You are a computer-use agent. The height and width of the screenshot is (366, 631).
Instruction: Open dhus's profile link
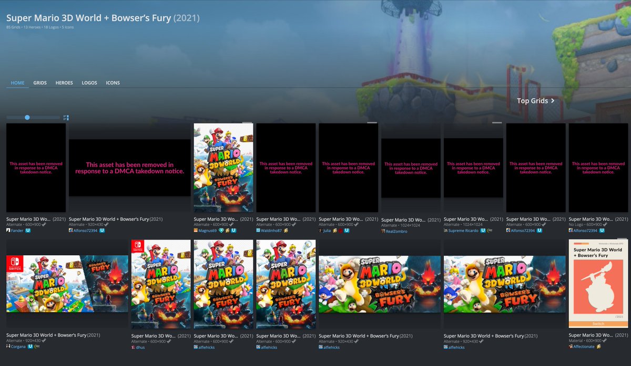pos(140,347)
